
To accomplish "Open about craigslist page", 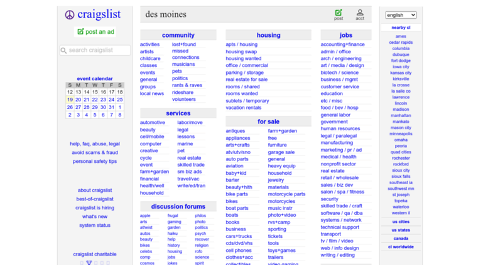I will point(95,190).
